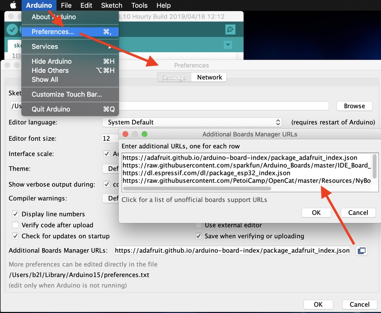Open the Editor language dropdown
381x313 pixels.
click(x=192, y=122)
